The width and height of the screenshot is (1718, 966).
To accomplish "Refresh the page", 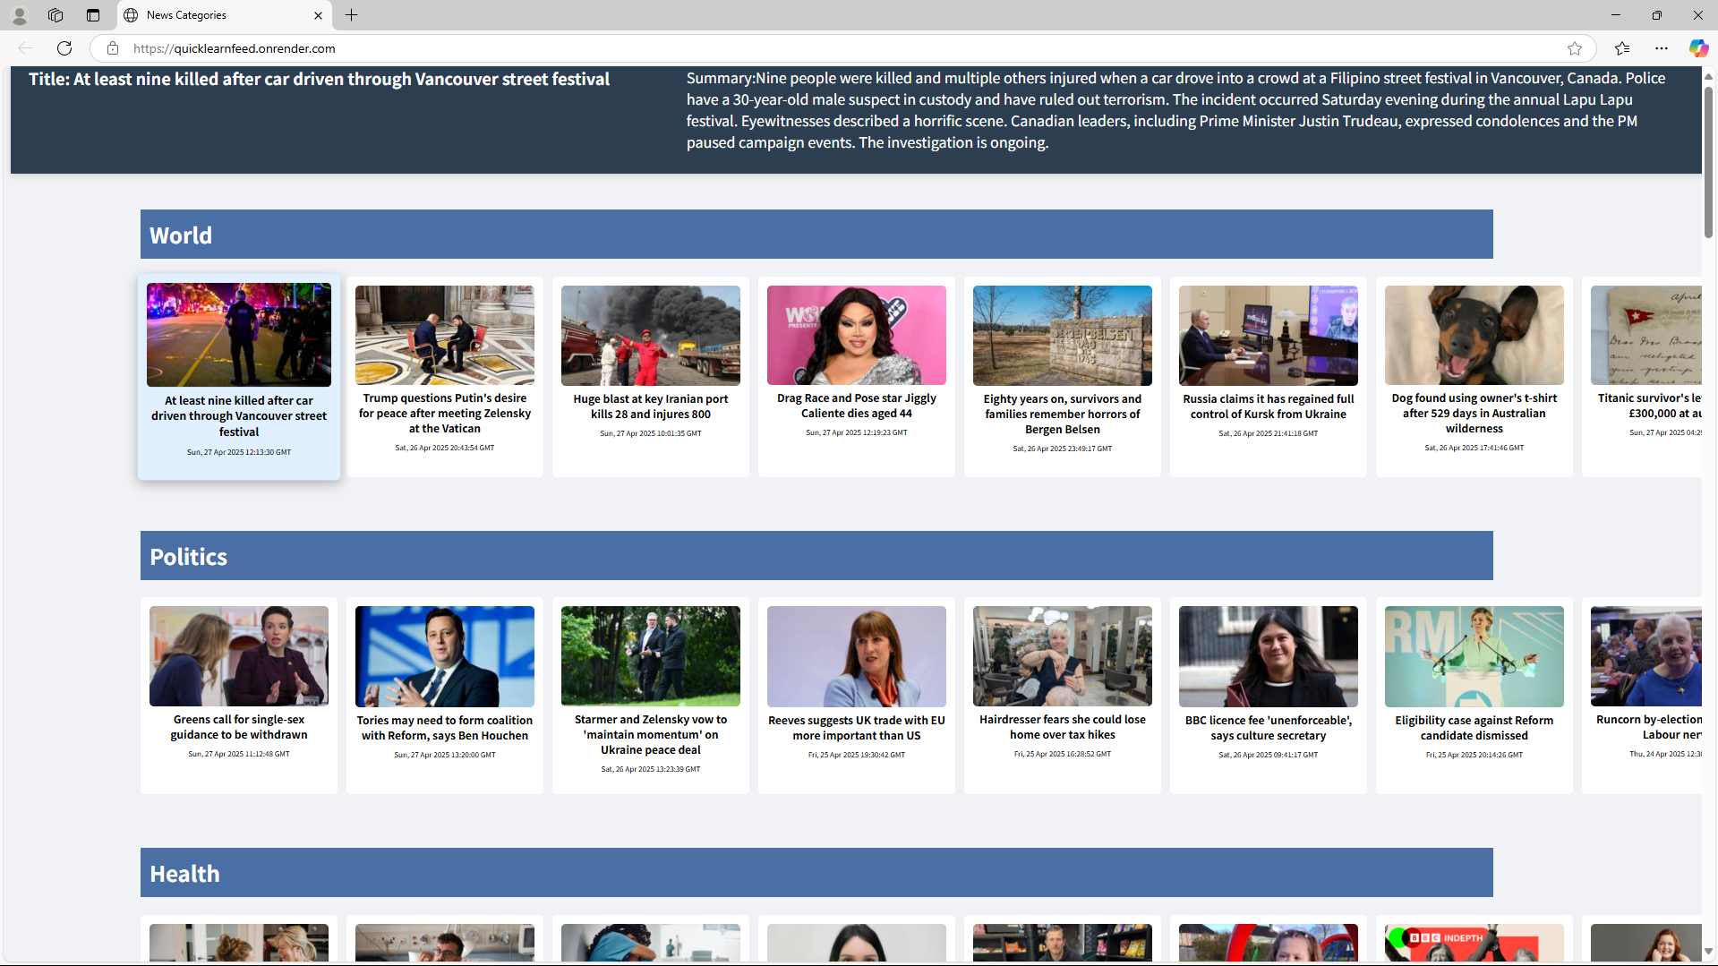I will 64,48.
